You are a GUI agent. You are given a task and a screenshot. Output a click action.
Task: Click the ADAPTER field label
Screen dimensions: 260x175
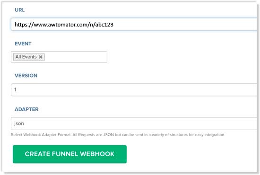[26, 109]
